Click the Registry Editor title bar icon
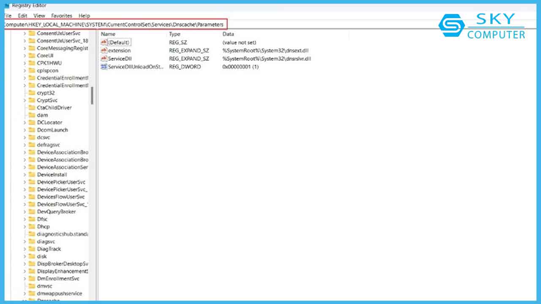Screen dimensions: 541x304 point(6,5)
